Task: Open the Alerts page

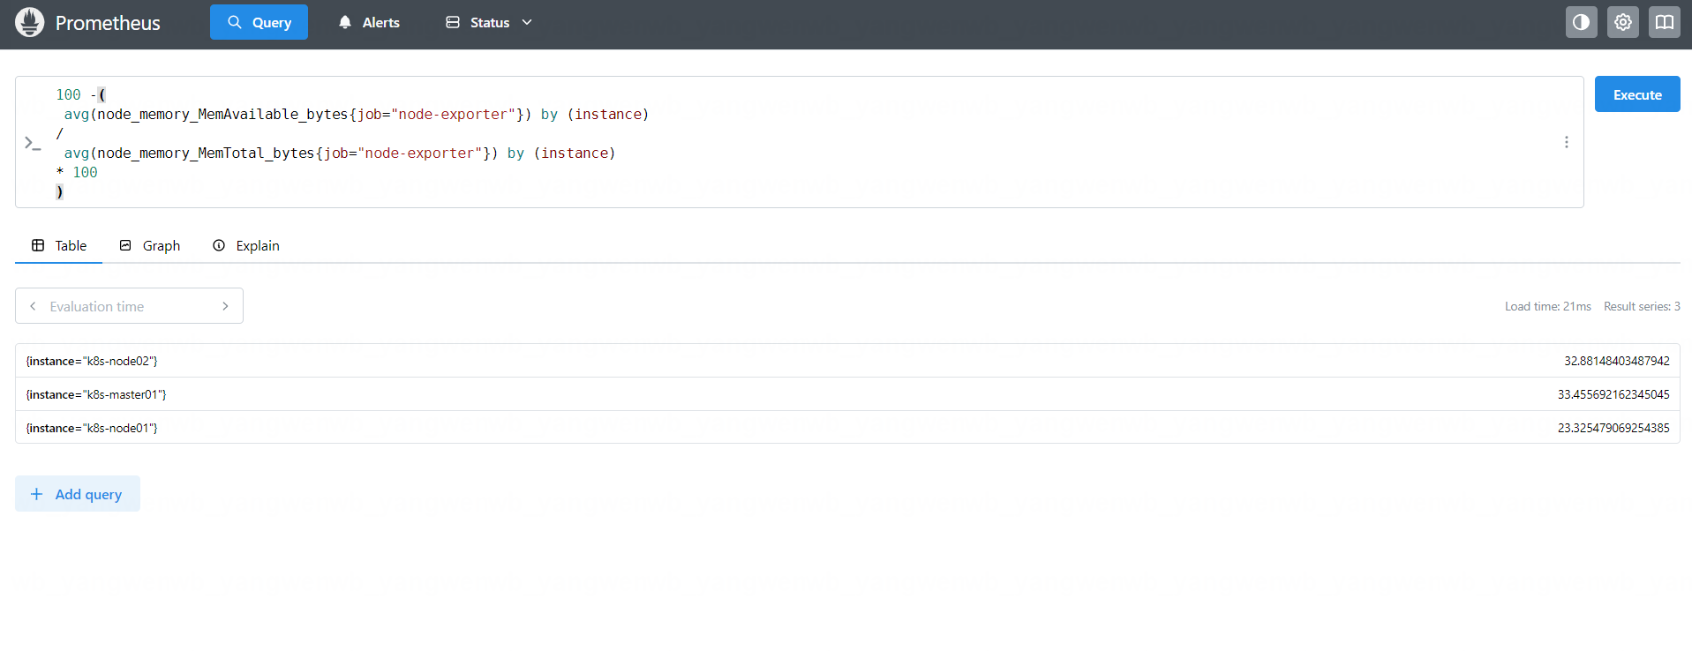Action: pos(369,22)
